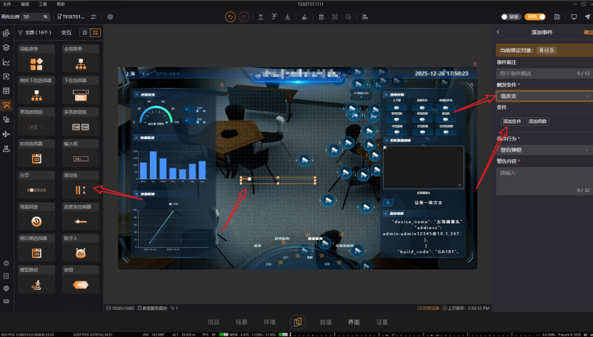Go back with the arrow beside 添加事件
Image resolution: width=593 pixels, height=337 pixels.
pos(498,32)
